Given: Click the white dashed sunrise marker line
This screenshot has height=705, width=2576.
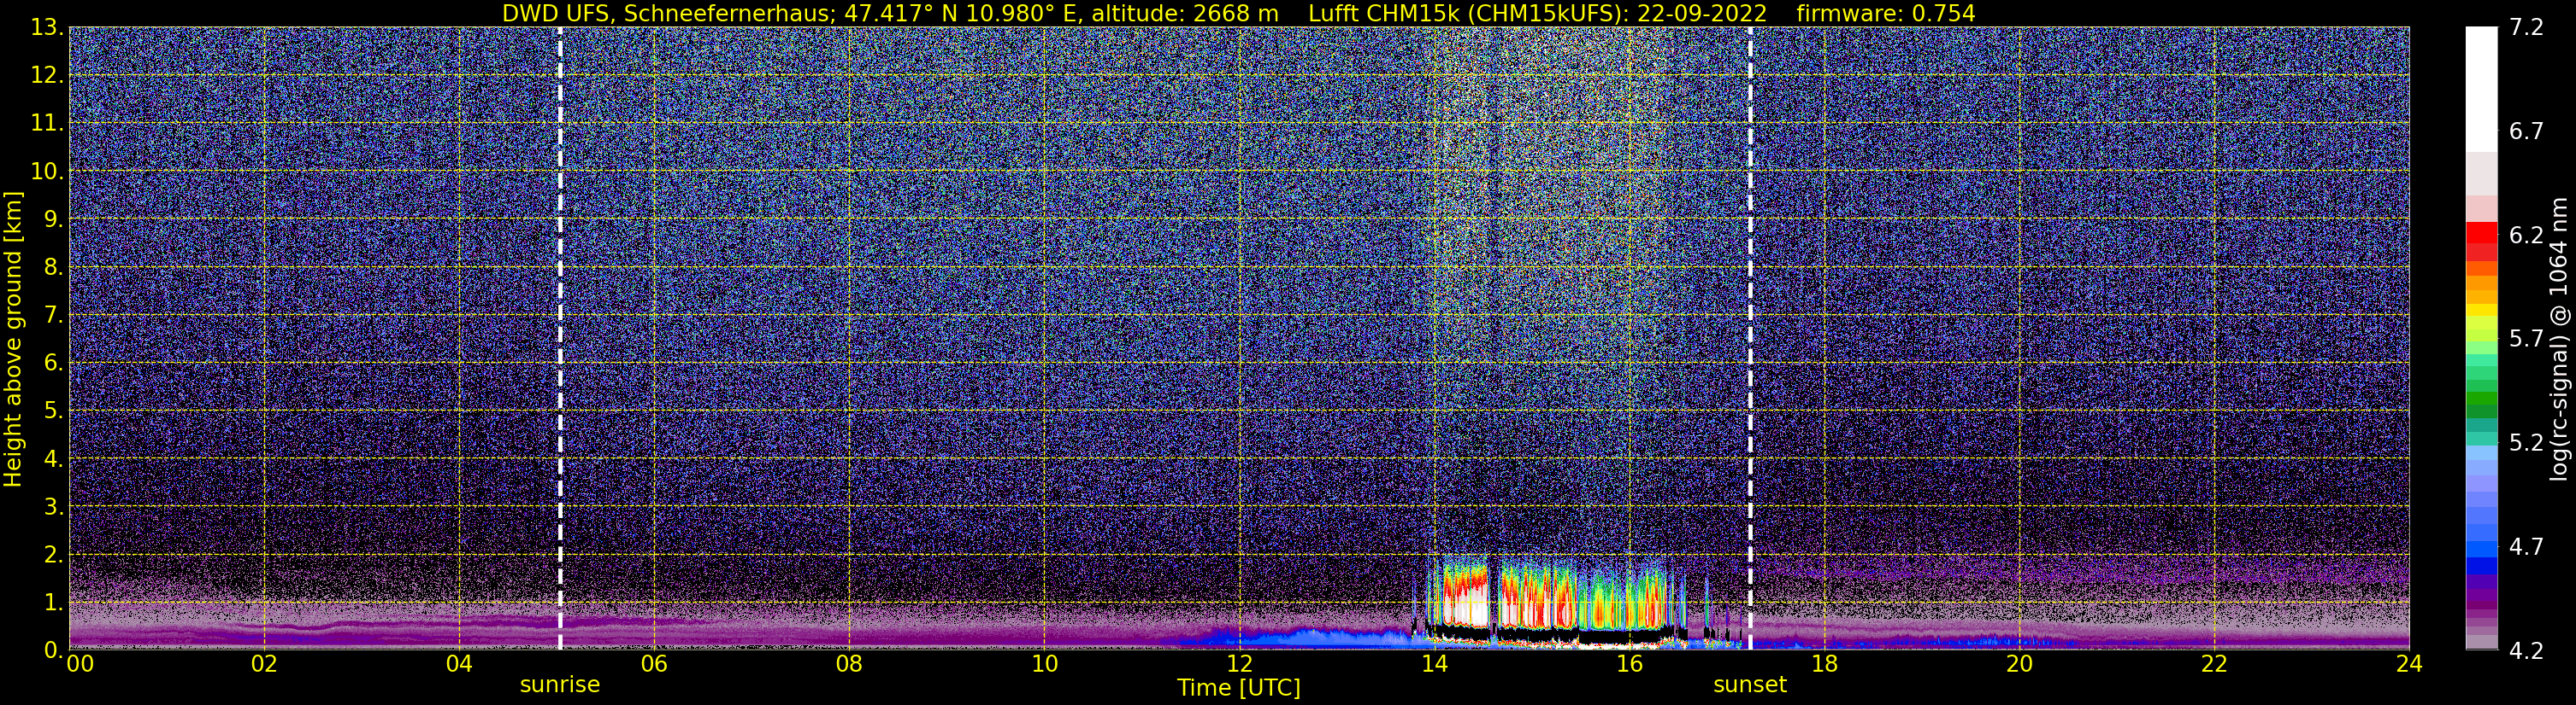Looking at the screenshot, I should (x=560, y=337).
